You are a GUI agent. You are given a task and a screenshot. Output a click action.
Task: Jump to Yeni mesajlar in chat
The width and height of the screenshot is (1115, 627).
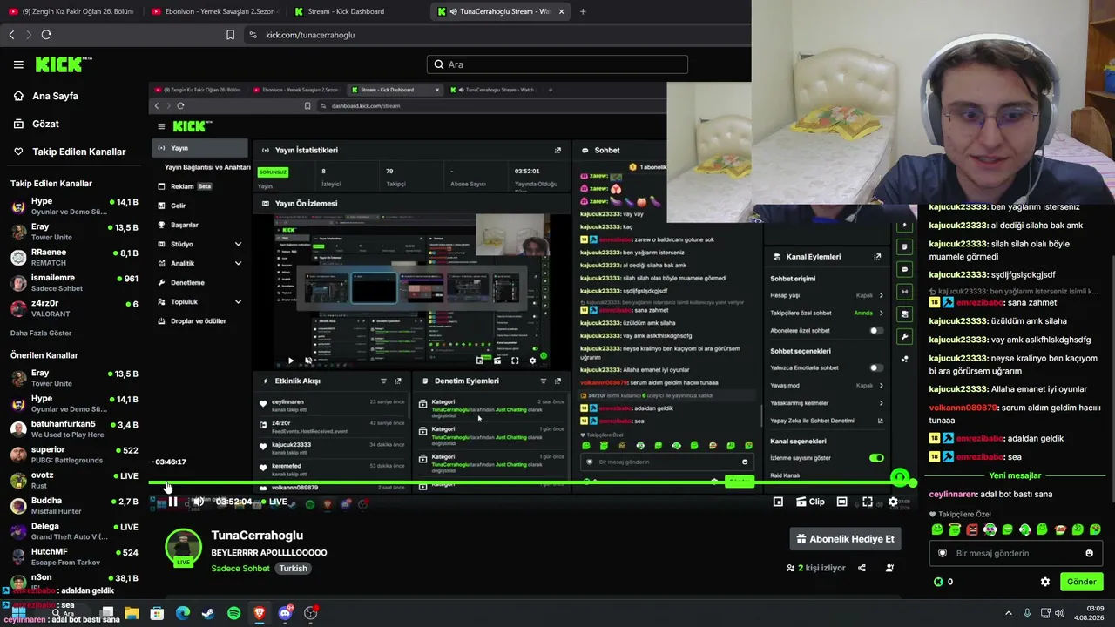1015,475
